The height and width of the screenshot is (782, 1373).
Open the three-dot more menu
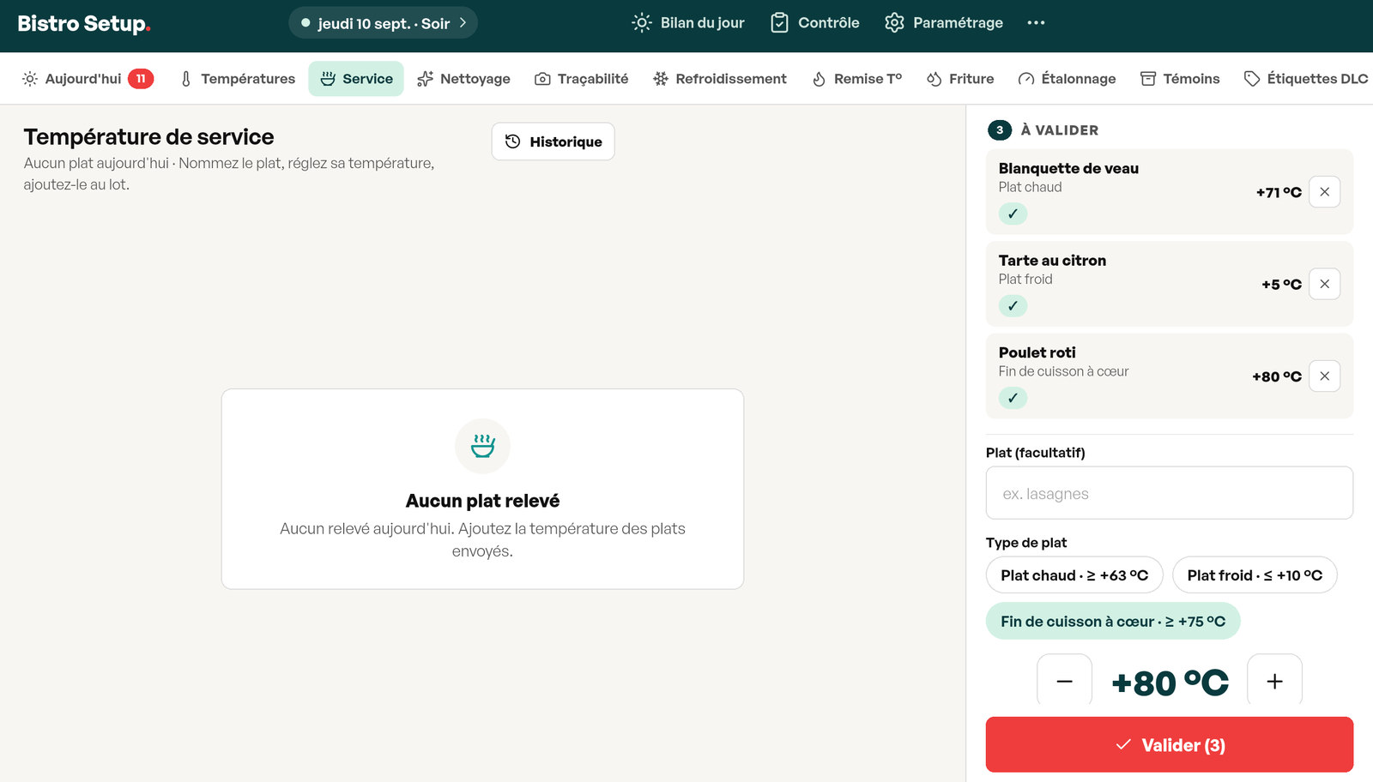click(x=1036, y=23)
